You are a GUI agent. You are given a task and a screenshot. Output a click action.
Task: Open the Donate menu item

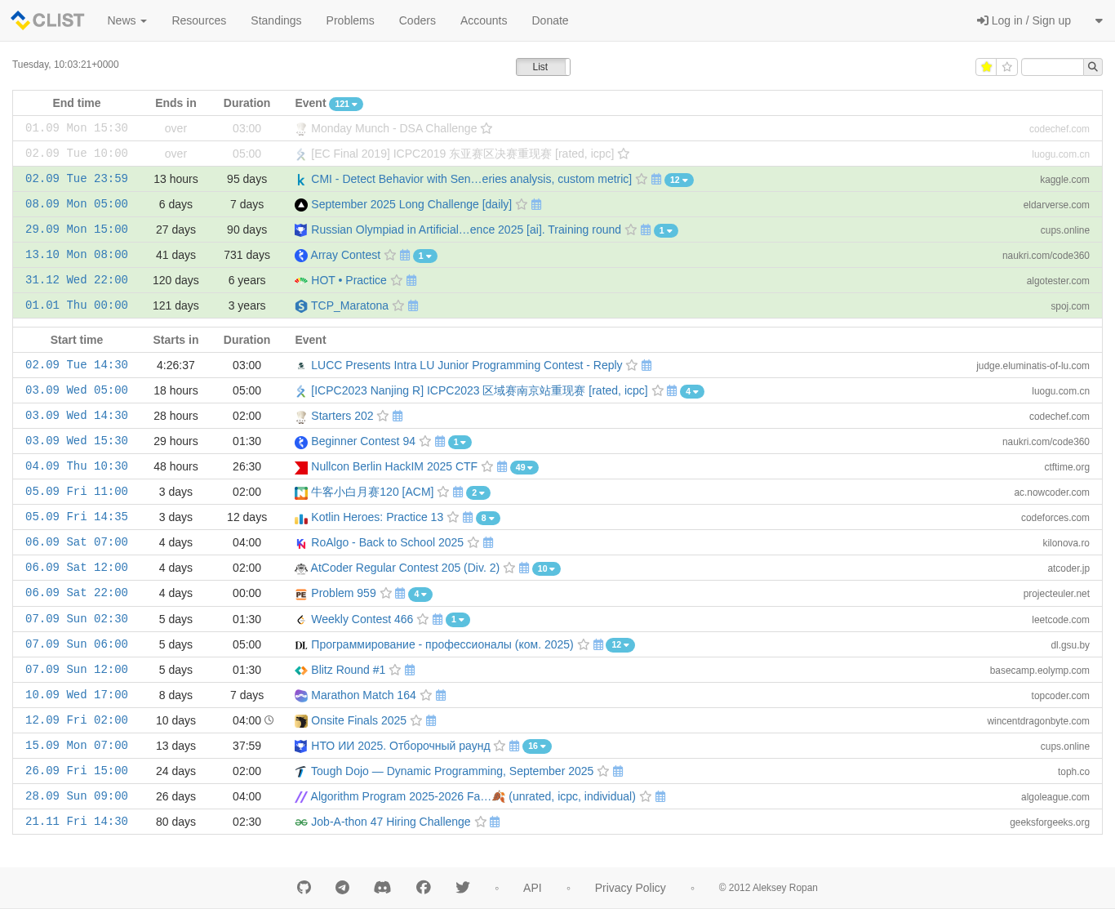[550, 20]
